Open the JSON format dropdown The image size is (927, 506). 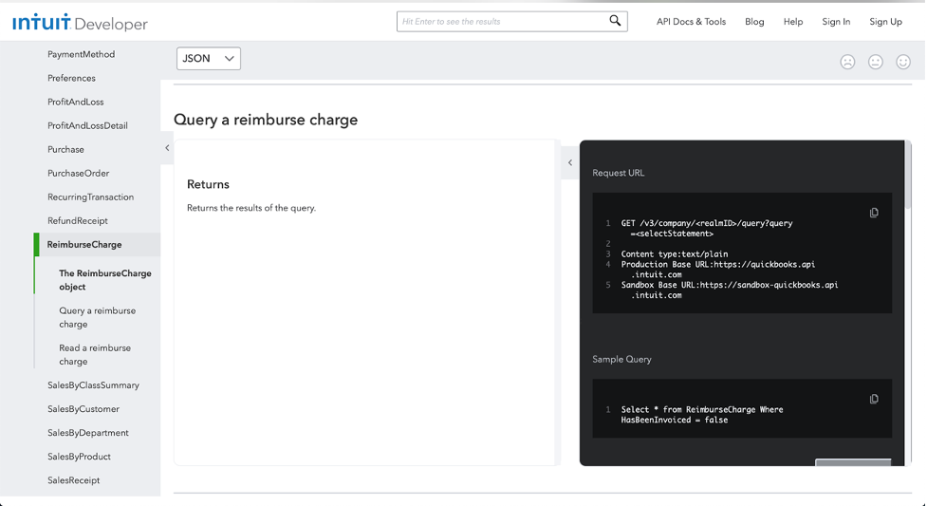208,59
